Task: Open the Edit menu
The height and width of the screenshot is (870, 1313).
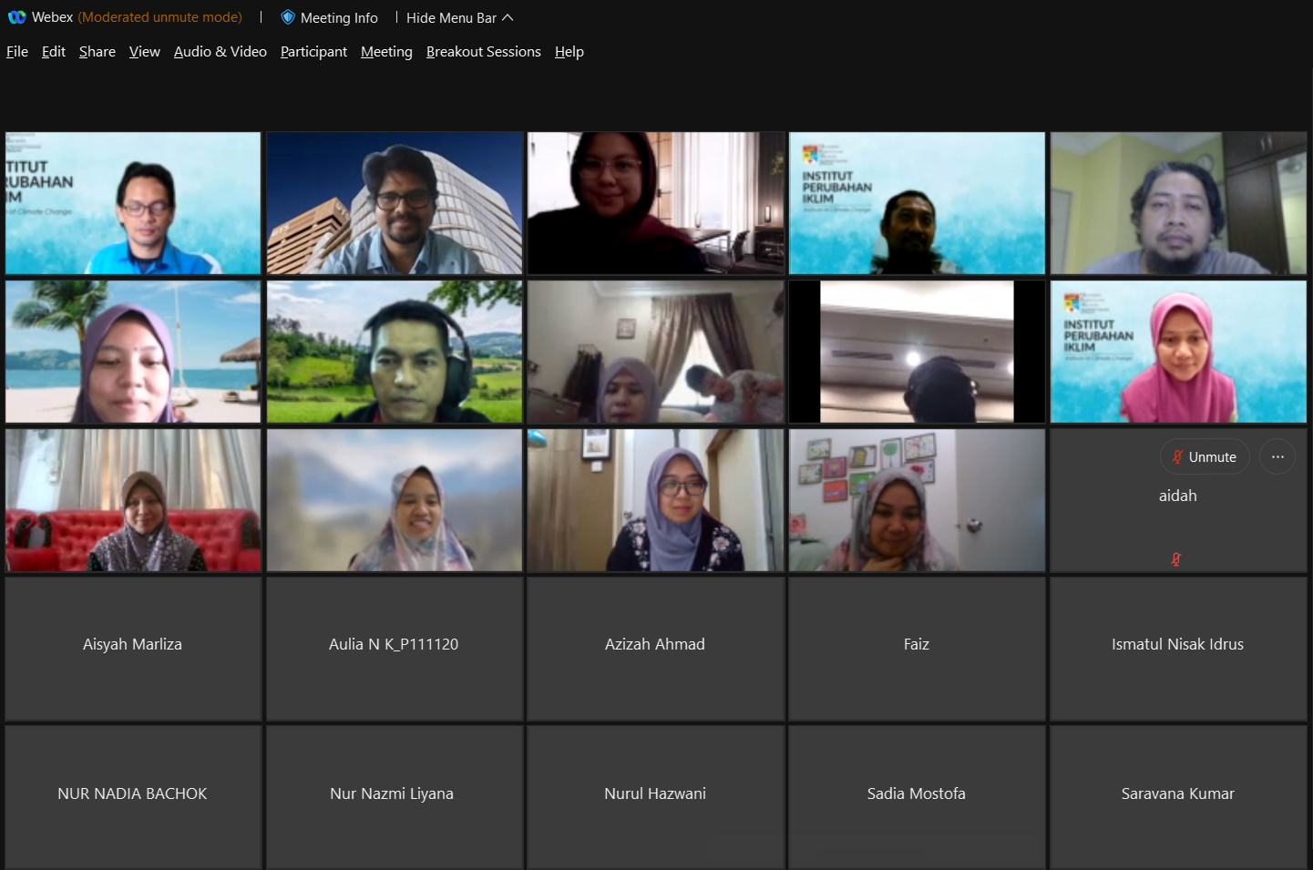Action: pyautogui.click(x=54, y=52)
